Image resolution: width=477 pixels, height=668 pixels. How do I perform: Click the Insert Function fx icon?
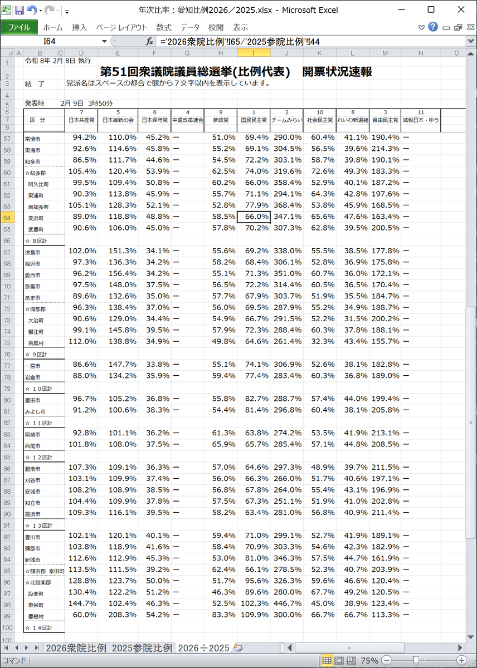149,41
